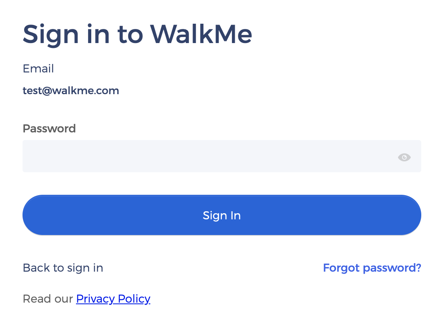Screen dimensions: 447x330
Task: Go back via Back to sign in
Action: click(x=63, y=268)
